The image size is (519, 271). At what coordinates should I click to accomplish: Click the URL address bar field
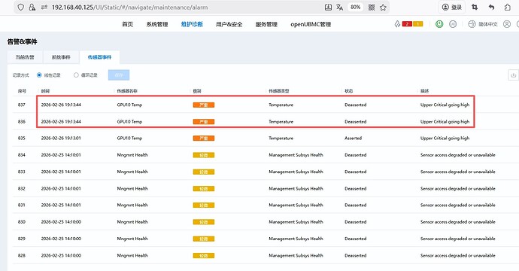pos(185,8)
